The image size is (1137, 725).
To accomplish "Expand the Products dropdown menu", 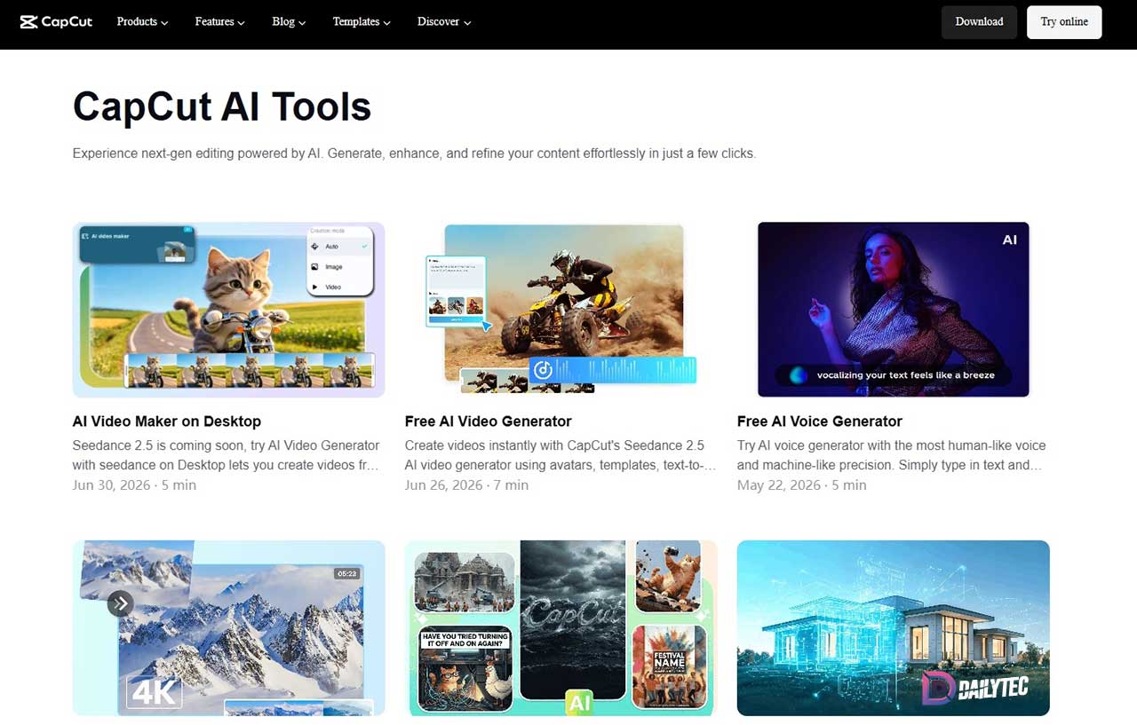I will (x=142, y=22).
